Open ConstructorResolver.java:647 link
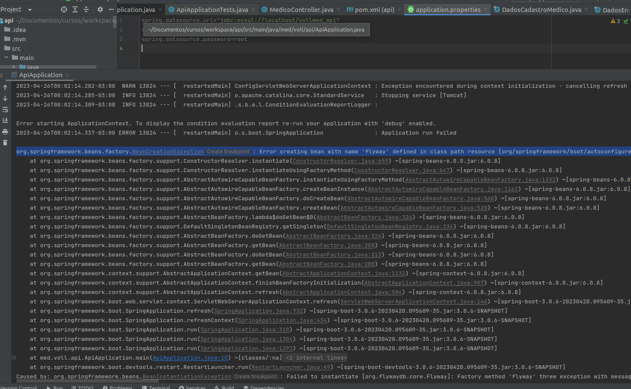Screen dimensions: 631x389 [402, 170]
